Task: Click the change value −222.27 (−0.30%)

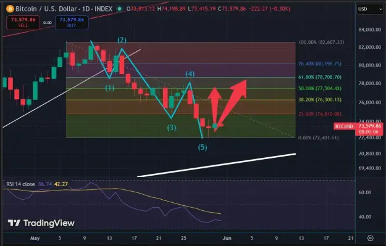Action: (269, 9)
